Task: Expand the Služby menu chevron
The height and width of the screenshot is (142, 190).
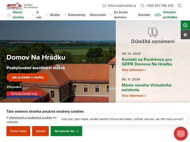Action: pyautogui.click(x=47, y=15)
